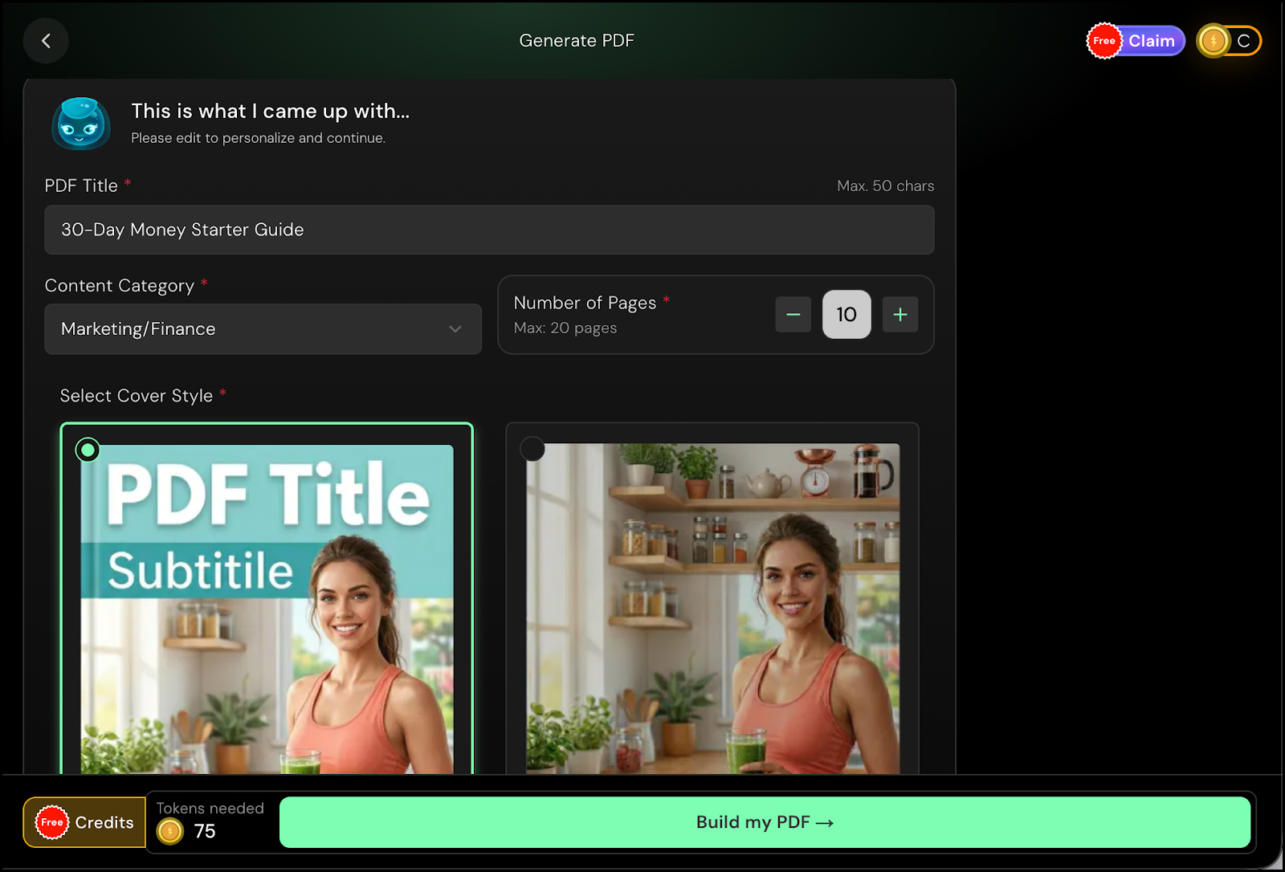1285x872 pixels.
Task: Click the blue robot mascot avatar
Action: point(80,124)
